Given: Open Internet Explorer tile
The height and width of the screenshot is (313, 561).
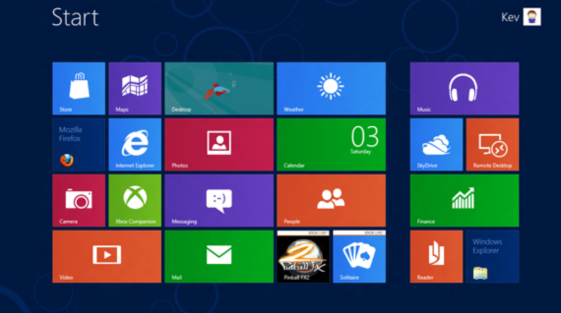Looking at the screenshot, I should pos(135,145).
